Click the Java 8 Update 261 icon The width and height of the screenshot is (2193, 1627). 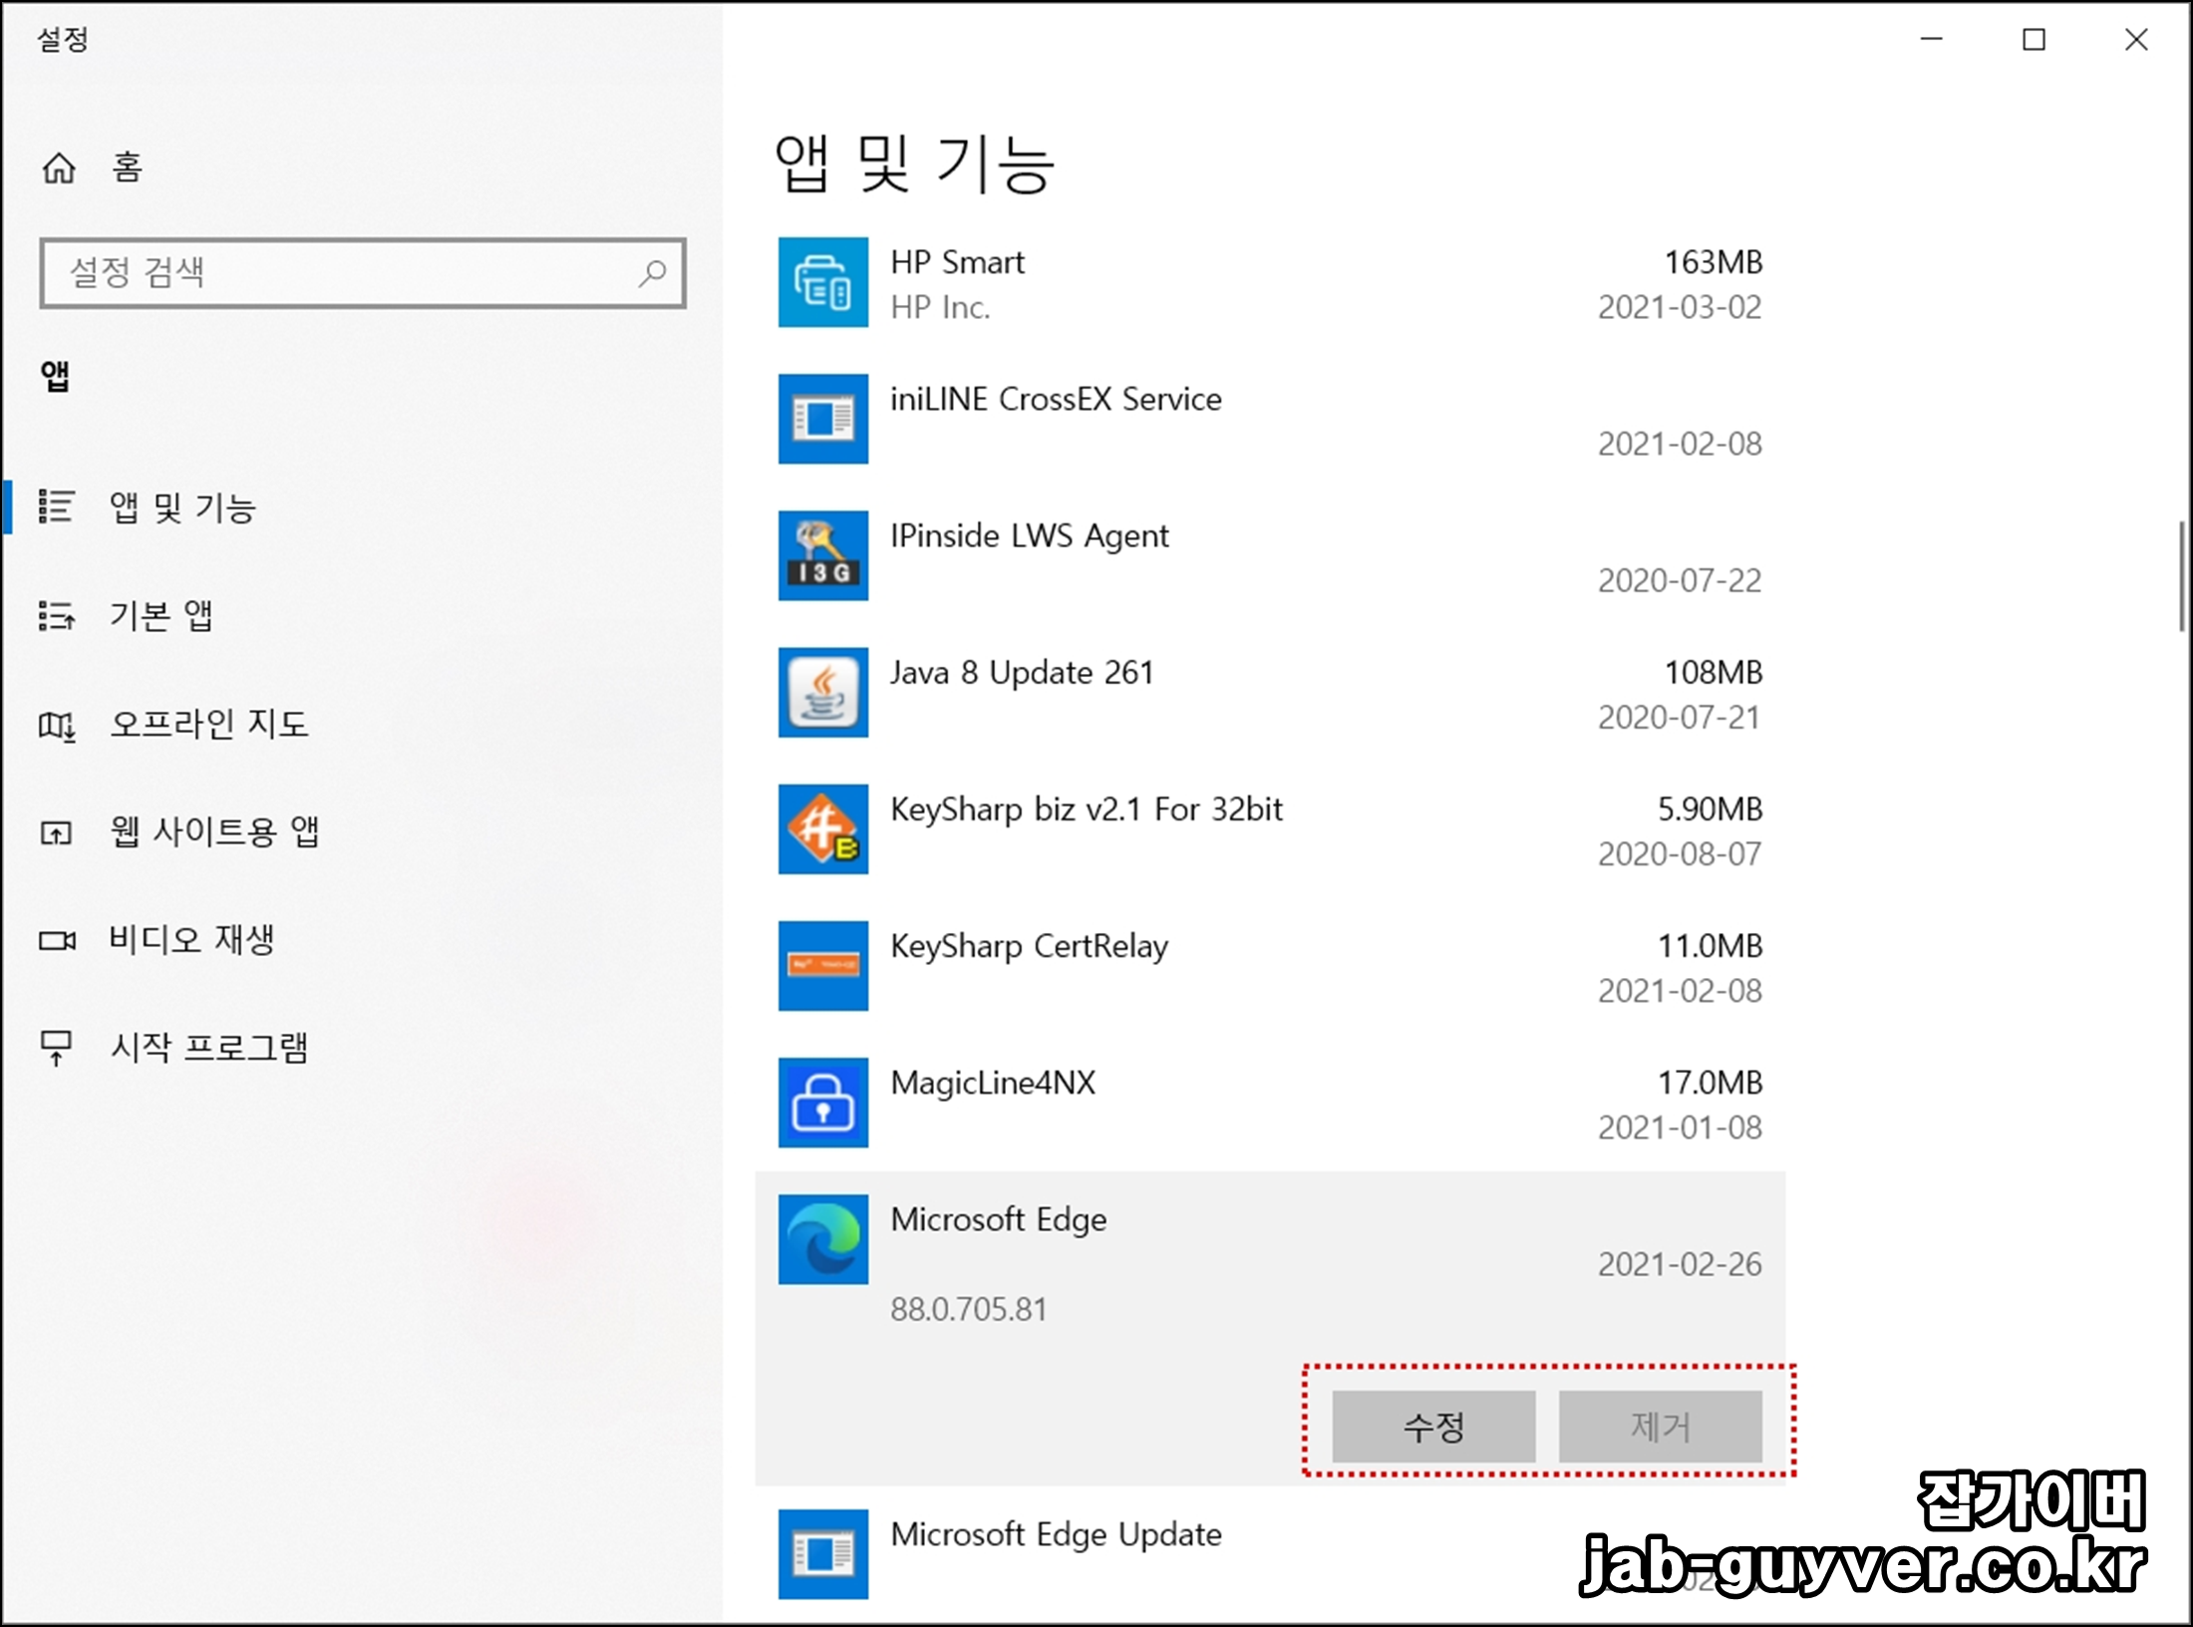tap(822, 692)
